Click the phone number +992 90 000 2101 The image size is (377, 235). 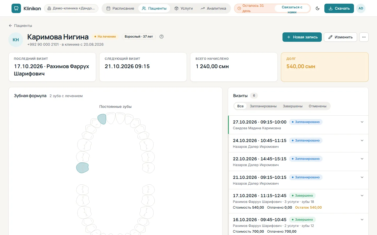43,44
